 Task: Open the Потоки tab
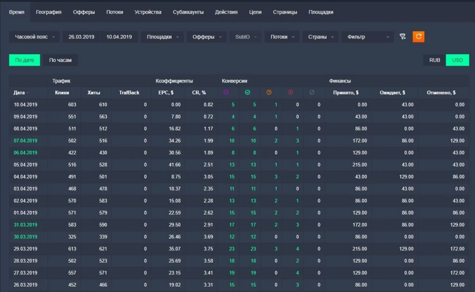[115, 12]
